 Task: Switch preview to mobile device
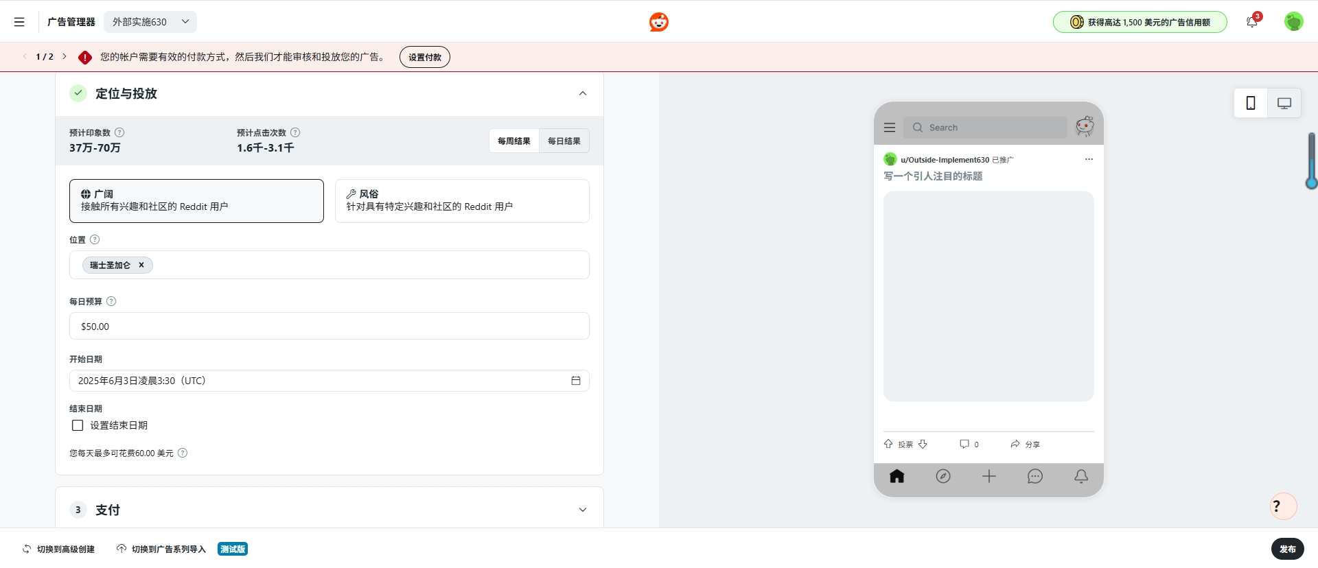click(1251, 103)
